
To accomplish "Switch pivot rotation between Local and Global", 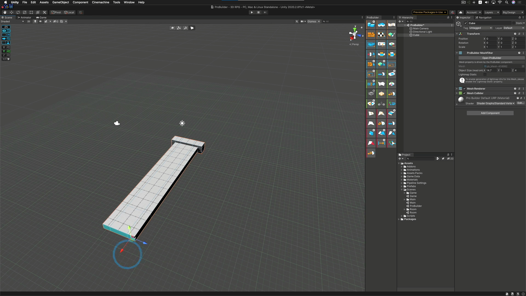I will [69, 12].
